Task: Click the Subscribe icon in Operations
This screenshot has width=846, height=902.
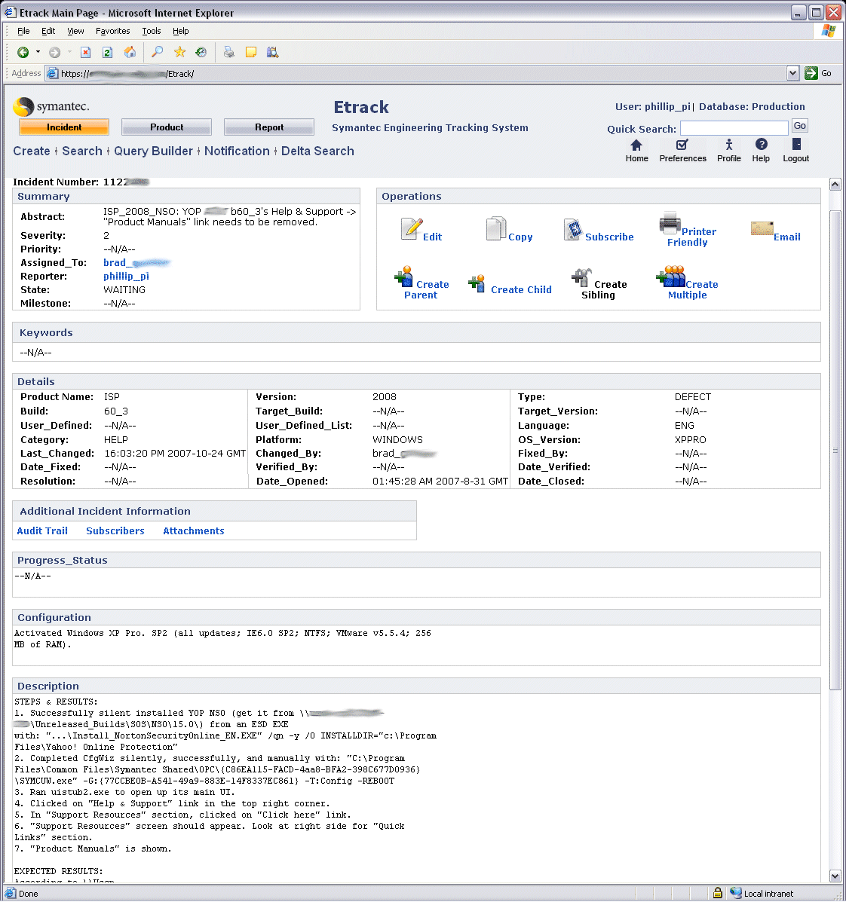Action: 573,230
